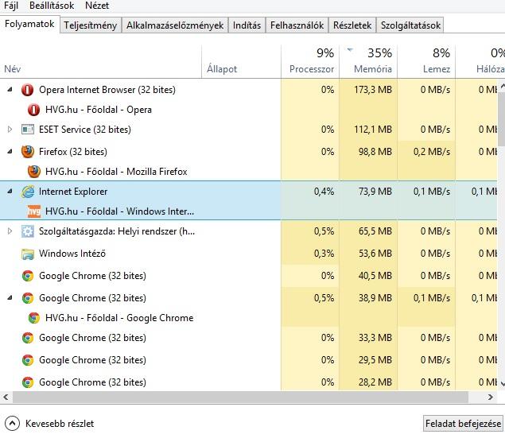Collapse the Google Chrome group using 38,9 MB
Image resolution: width=505 pixels, height=442 pixels.
tap(10, 298)
